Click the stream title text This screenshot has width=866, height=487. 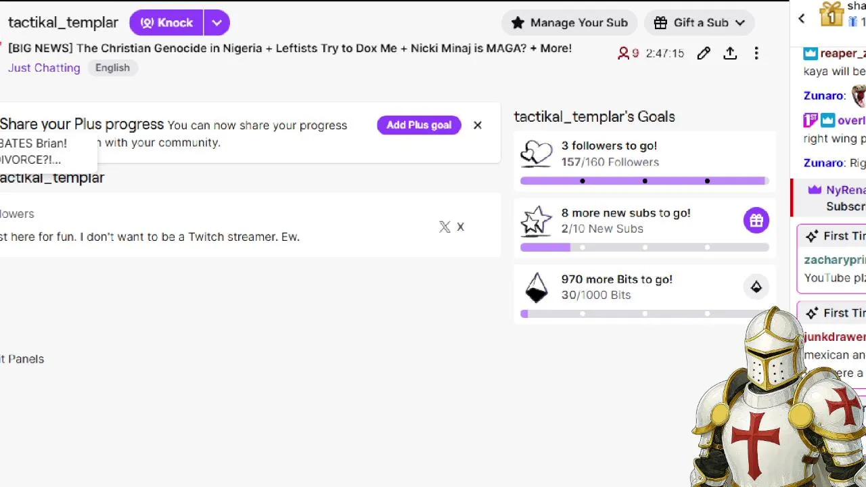click(290, 48)
